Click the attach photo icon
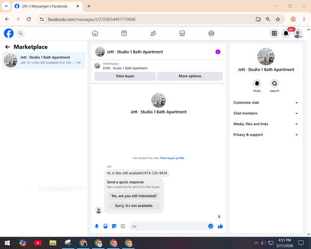The height and width of the screenshot is (249, 311). click(105, 226)
